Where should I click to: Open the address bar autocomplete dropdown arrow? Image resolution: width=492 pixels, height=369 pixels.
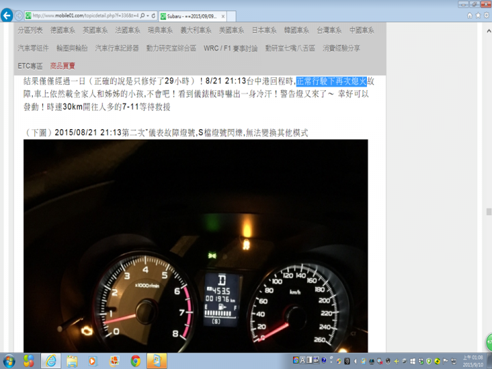[148, 16]
